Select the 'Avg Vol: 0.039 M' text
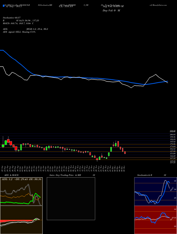 click(113, 6)
